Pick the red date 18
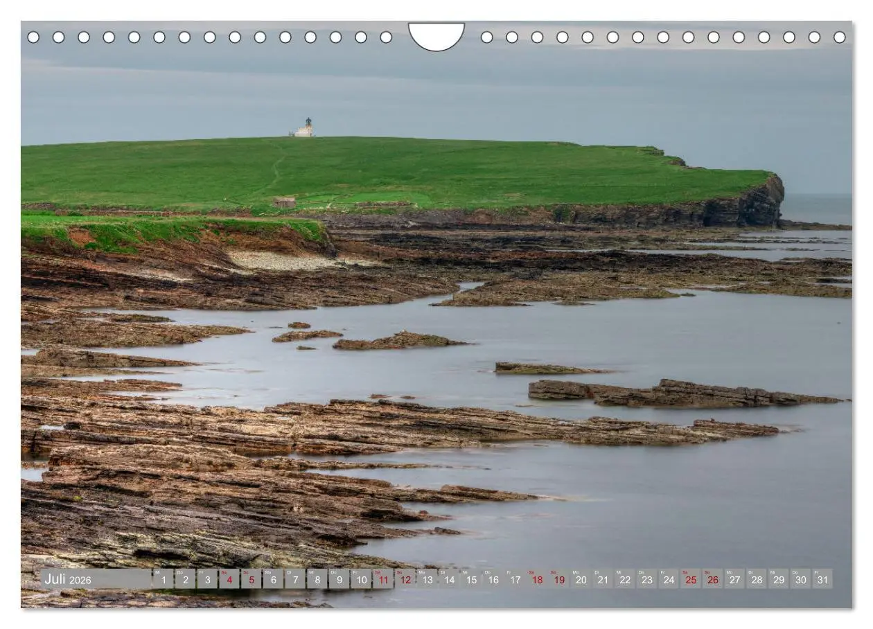873x629 pixels. 536,579
